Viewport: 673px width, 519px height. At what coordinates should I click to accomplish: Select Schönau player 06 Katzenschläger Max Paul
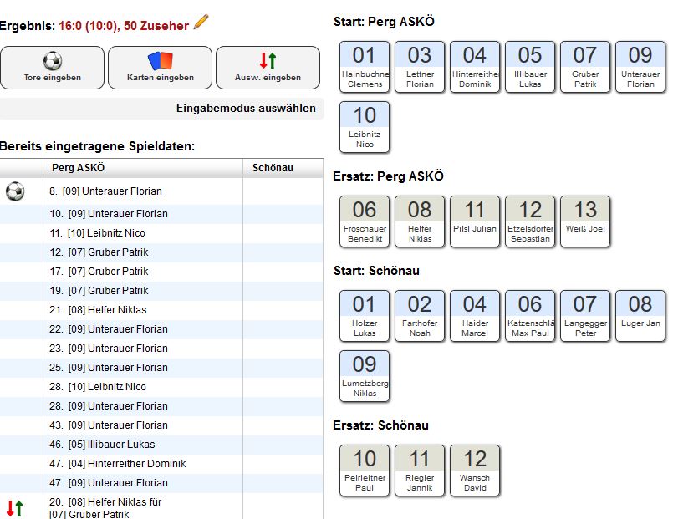(530, 316)
